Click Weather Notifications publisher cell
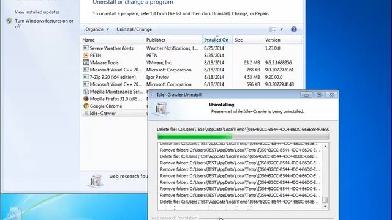Image resolution: width=392 pixels, height=220 pixels. [x=172, y=48]
